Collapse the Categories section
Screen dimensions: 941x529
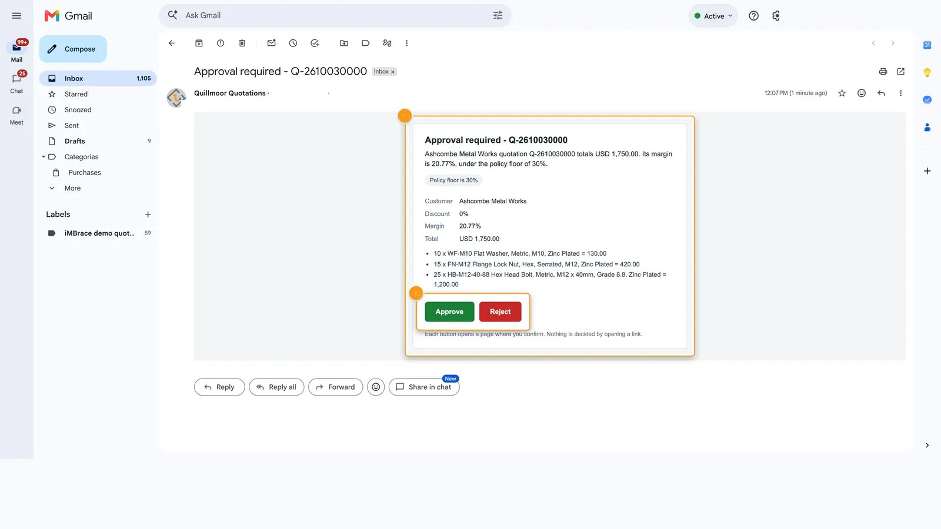(44, 157)
